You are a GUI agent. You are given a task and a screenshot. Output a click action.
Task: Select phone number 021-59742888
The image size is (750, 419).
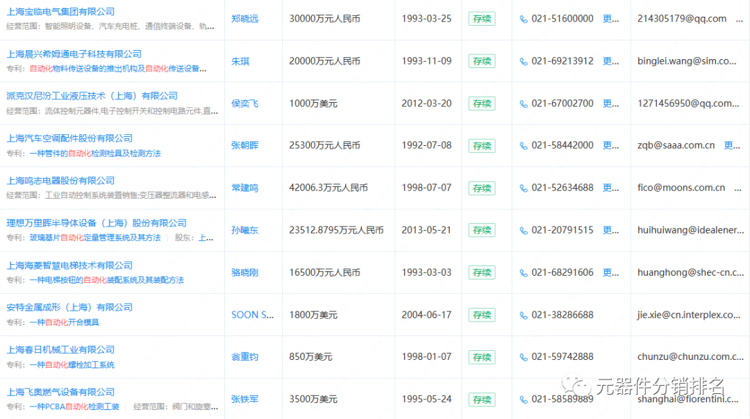(562, 356)
